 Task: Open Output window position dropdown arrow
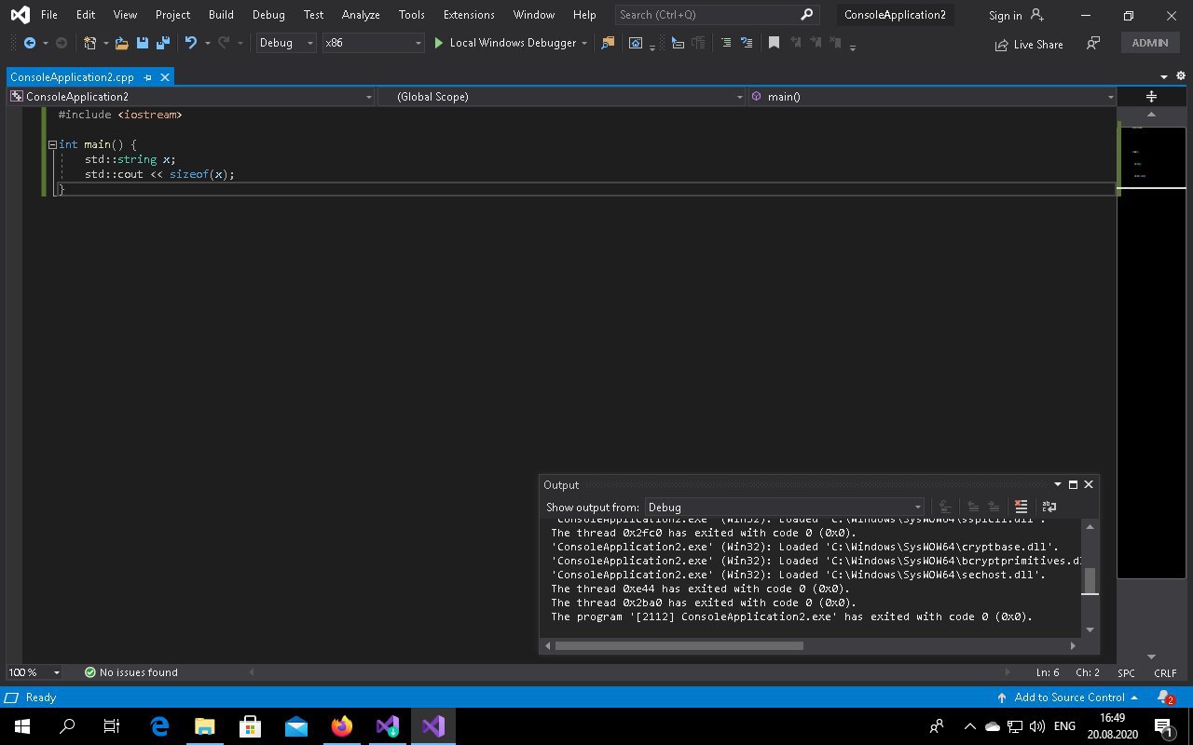coord(1058,484)
